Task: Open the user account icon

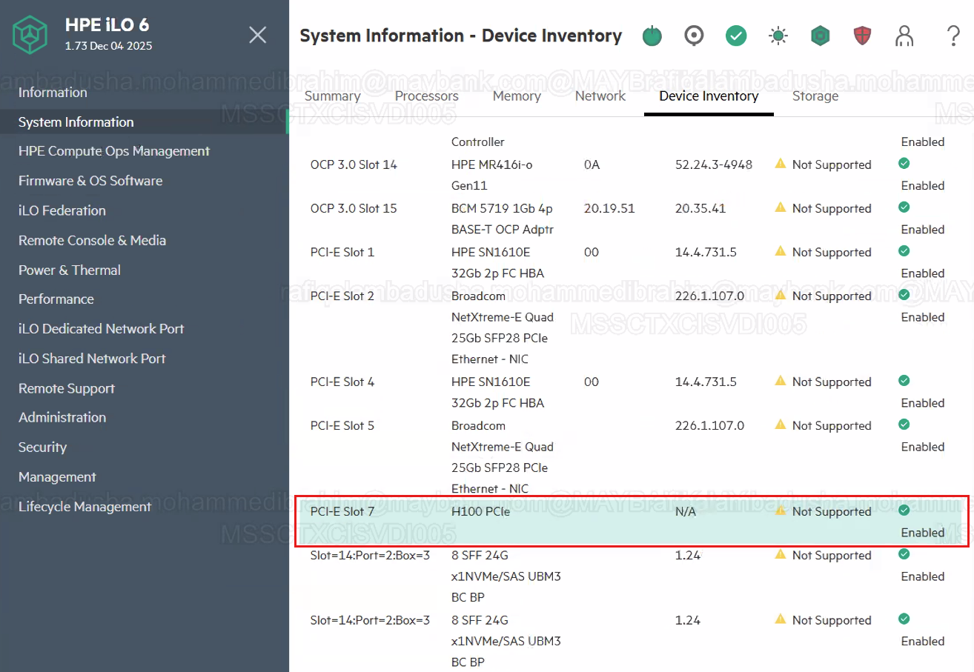Action: 904,36
